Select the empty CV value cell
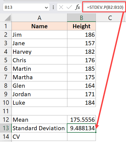 [x=81, y=137]
